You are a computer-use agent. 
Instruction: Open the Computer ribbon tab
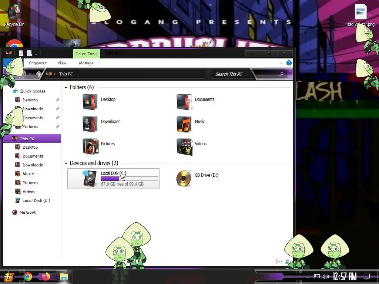pos(38,63)
